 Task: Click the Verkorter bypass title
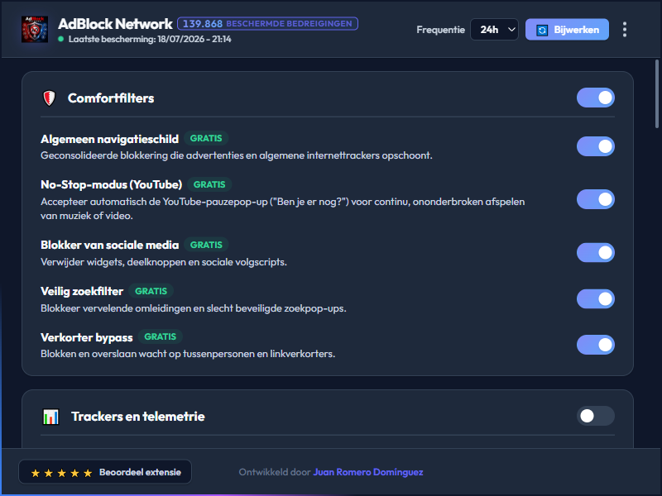[x=87, y=337]
